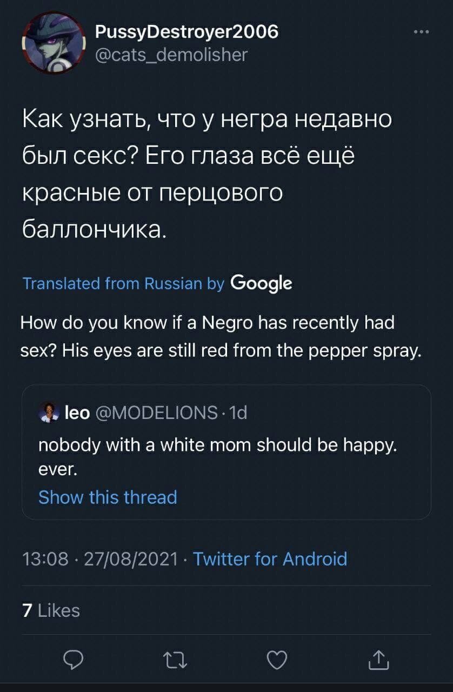
Task: Open the reply composer via the speech bubble icon
Action: (74, 658)
